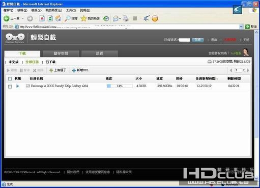Switch to the storage space tab

61,53
